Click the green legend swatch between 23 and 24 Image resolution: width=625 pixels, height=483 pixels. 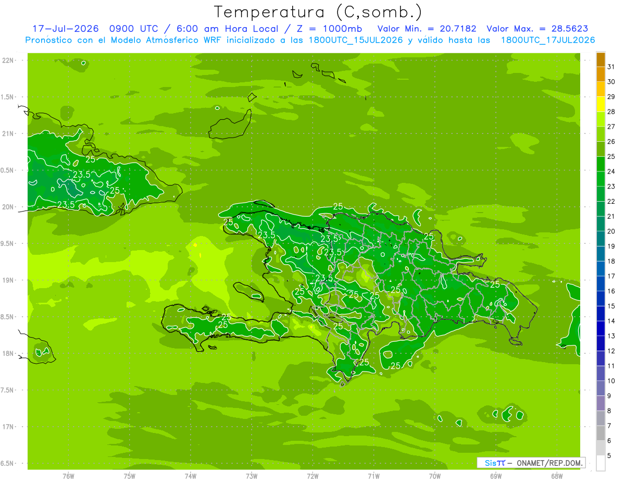[x=601, y=179]
